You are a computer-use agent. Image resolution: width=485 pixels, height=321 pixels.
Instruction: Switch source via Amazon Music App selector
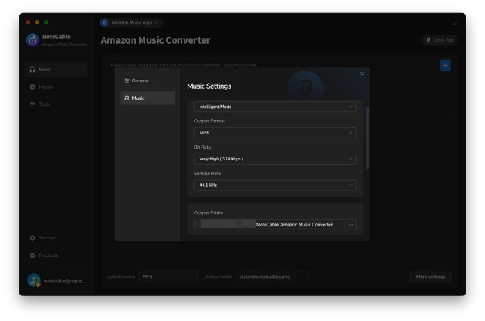[132, 23]
